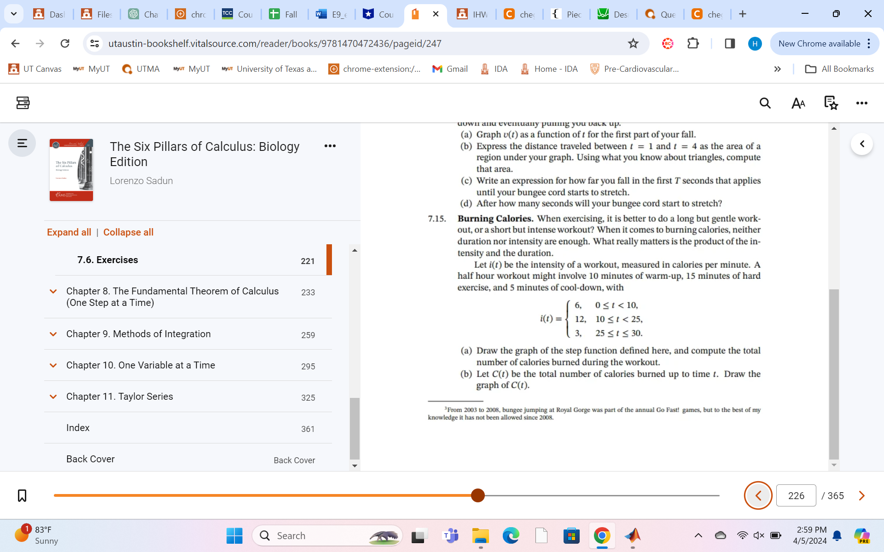884x552 pixels.
Task: Click the Expand all link
Action: point(69,232)
